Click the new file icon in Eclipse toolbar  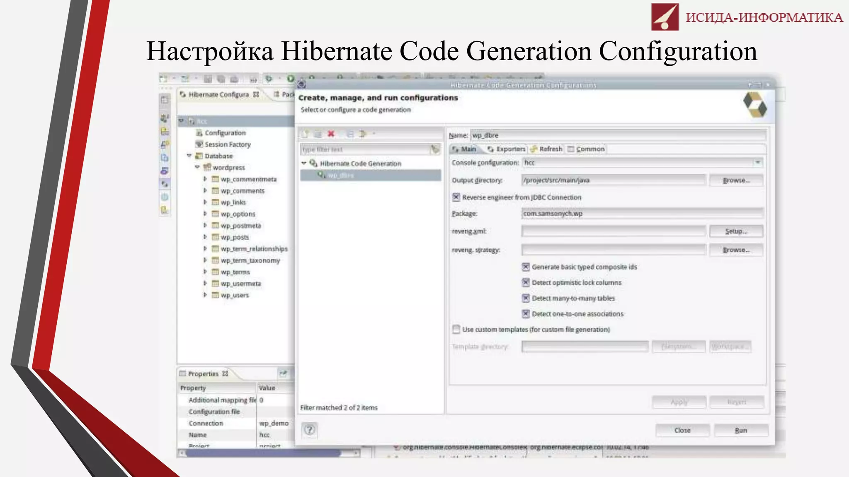coord(163,79)
